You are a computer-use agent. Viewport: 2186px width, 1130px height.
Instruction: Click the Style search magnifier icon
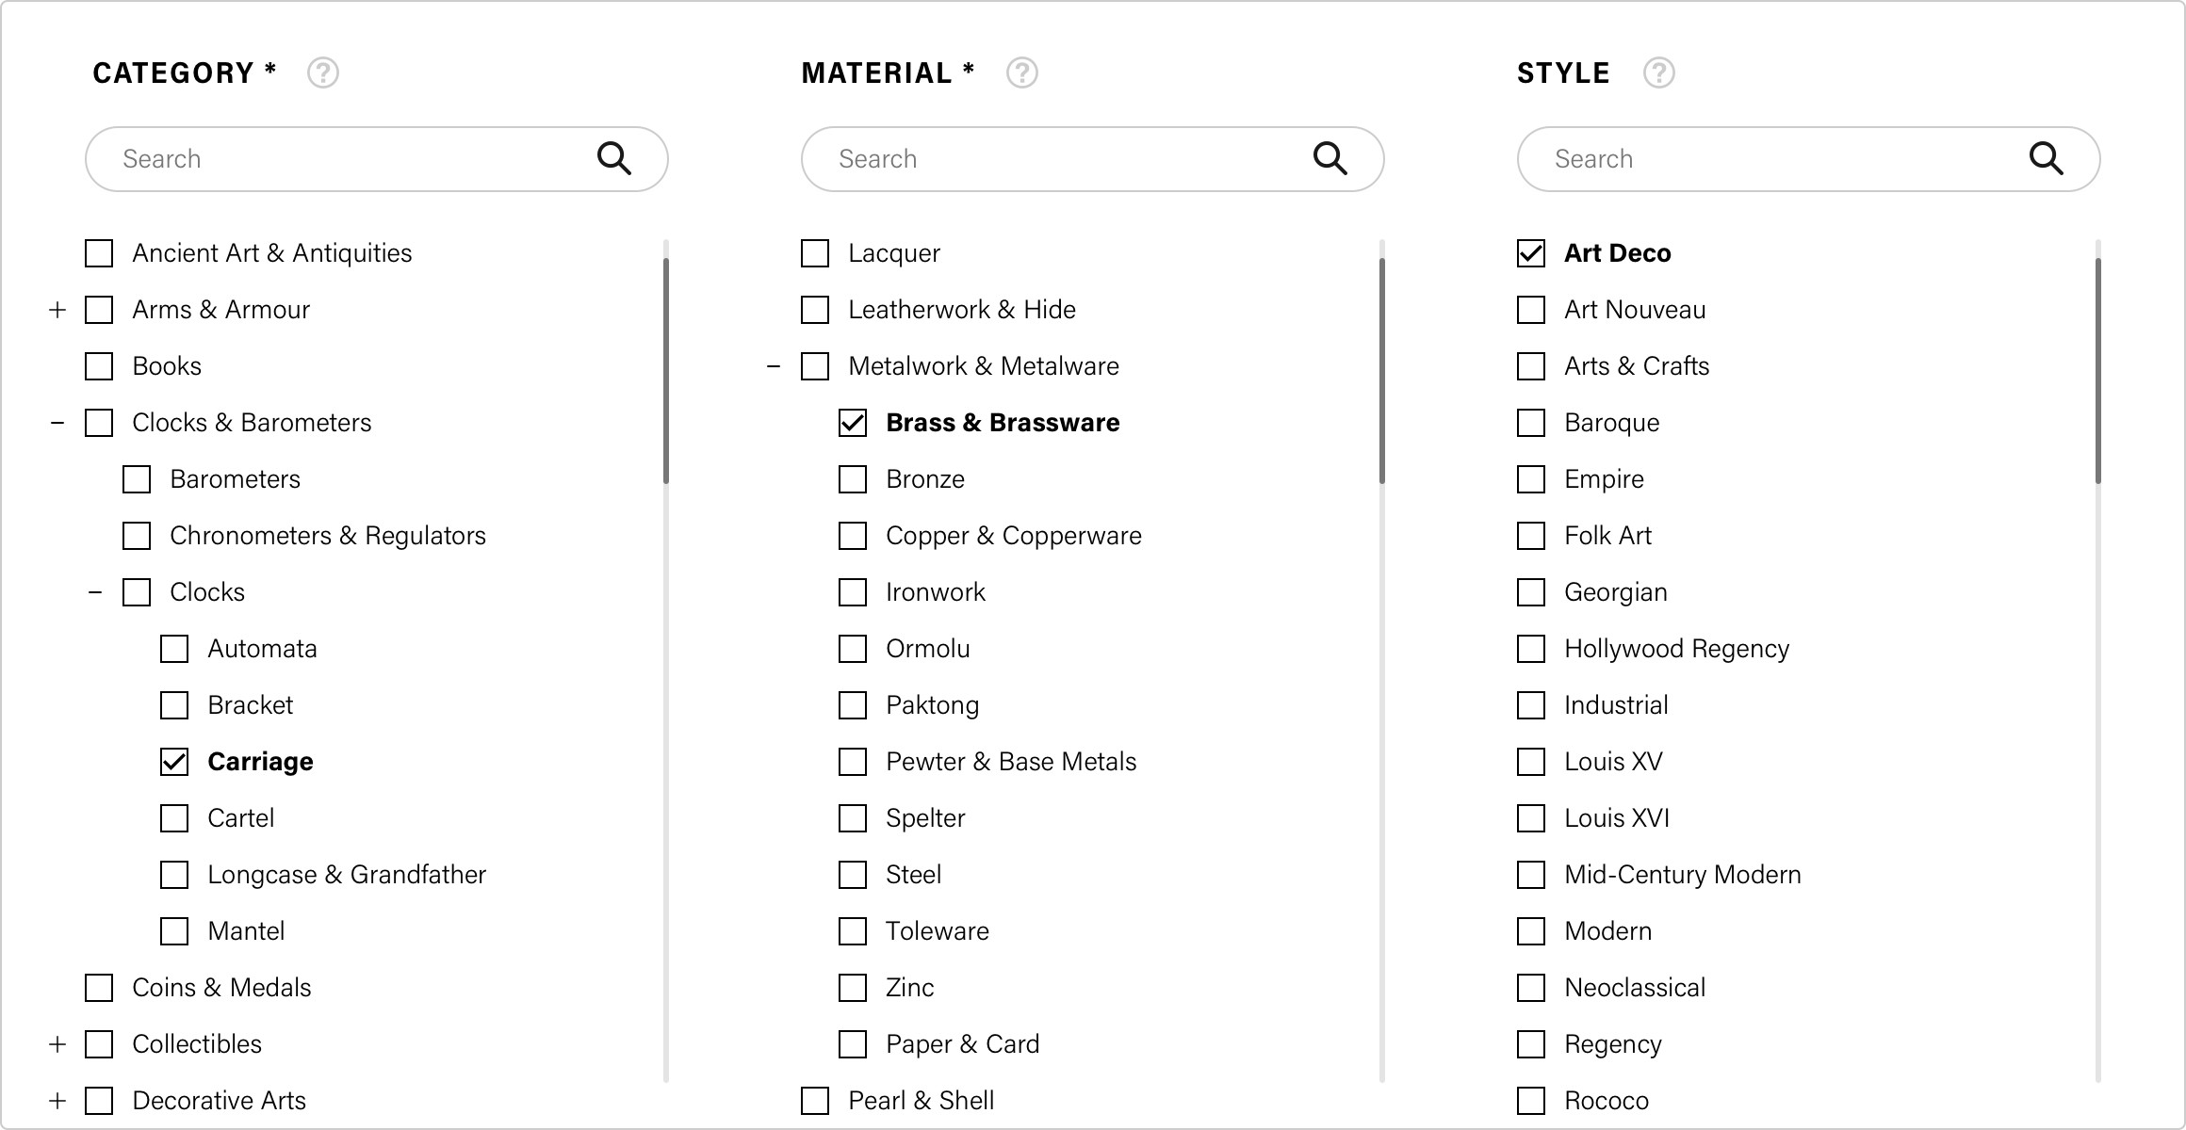pyautogui.click(x=2047, y=158)
